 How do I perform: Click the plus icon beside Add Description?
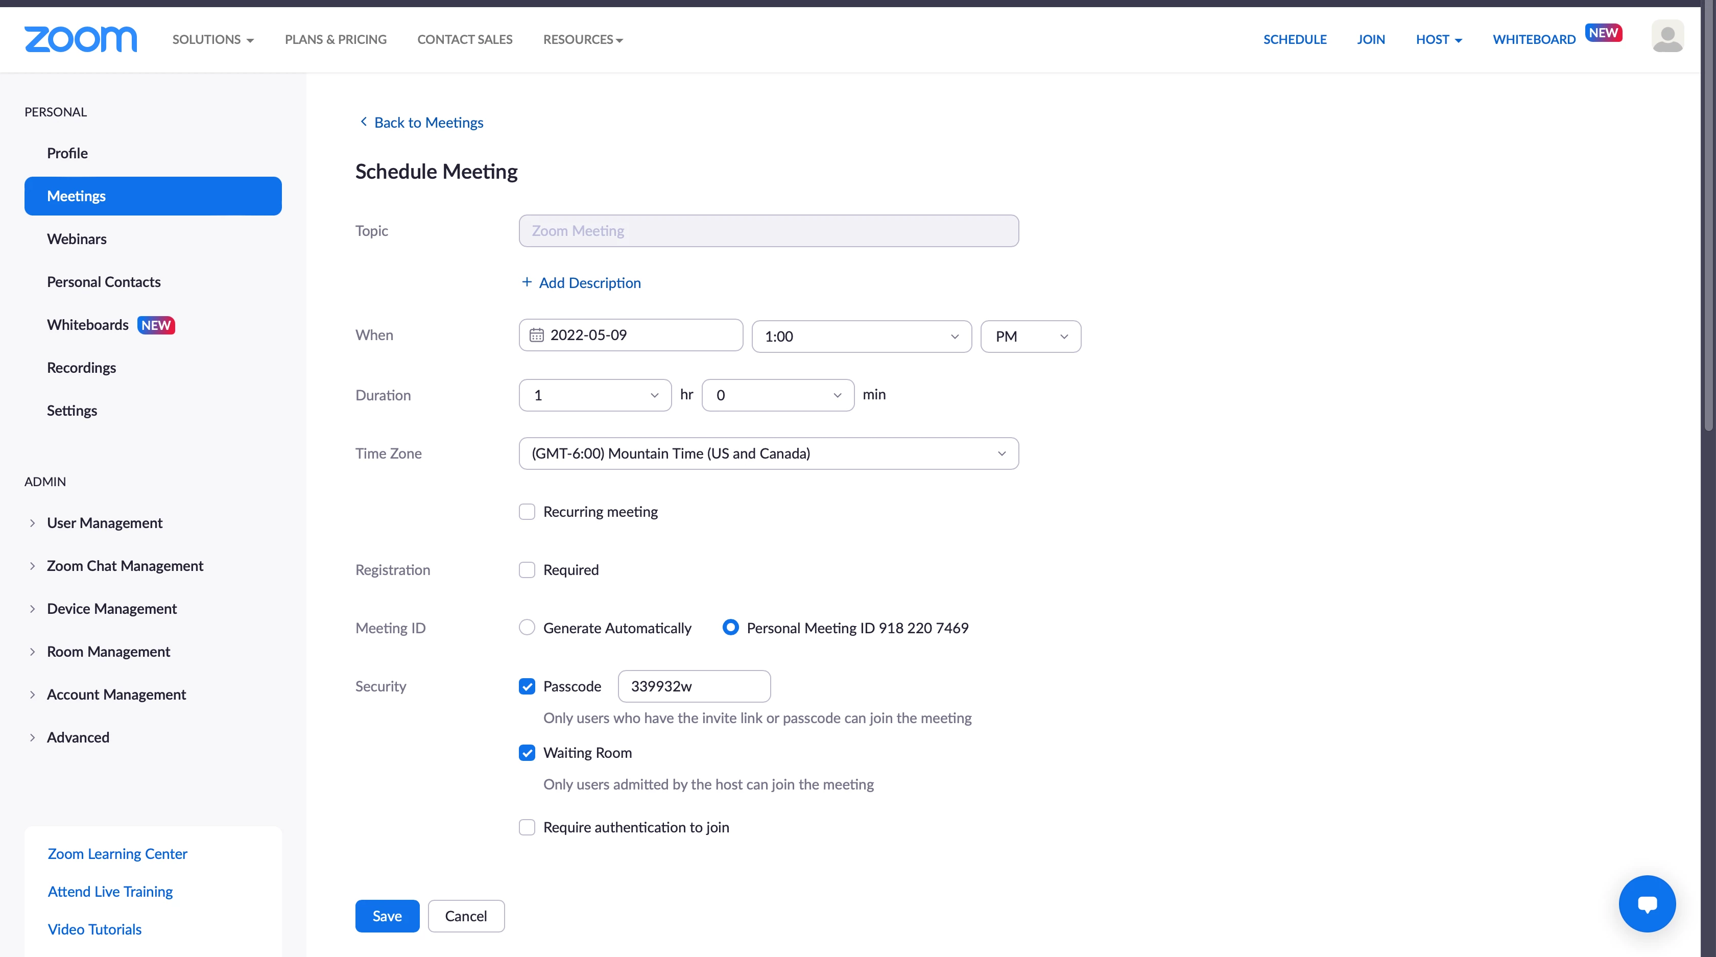click(526, 282)
